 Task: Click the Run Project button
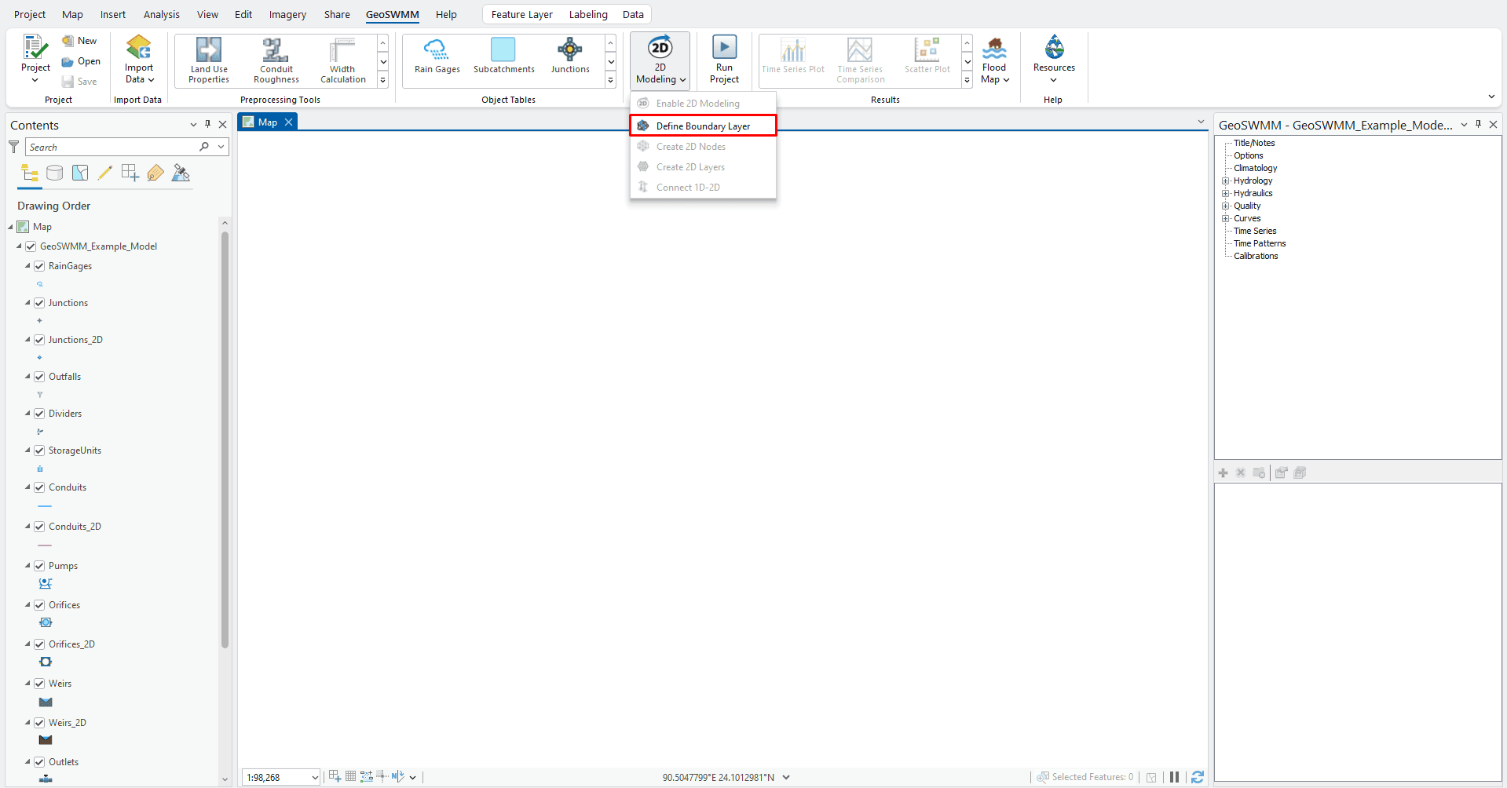coord(723,60)
